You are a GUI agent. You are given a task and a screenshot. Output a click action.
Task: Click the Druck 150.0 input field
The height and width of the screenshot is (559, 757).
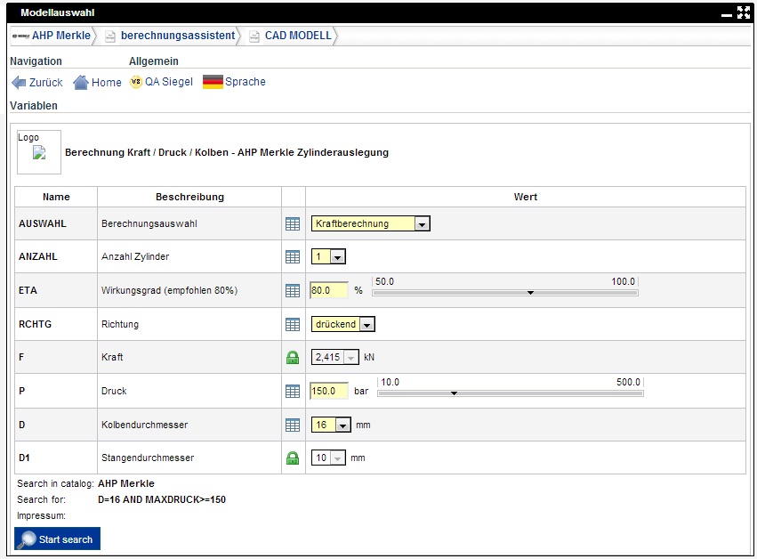(x=329, y=391)
